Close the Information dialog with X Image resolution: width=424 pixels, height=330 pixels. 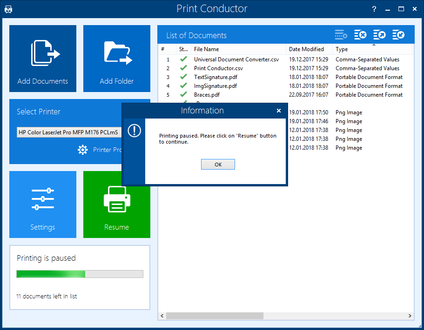coord(279,111)
